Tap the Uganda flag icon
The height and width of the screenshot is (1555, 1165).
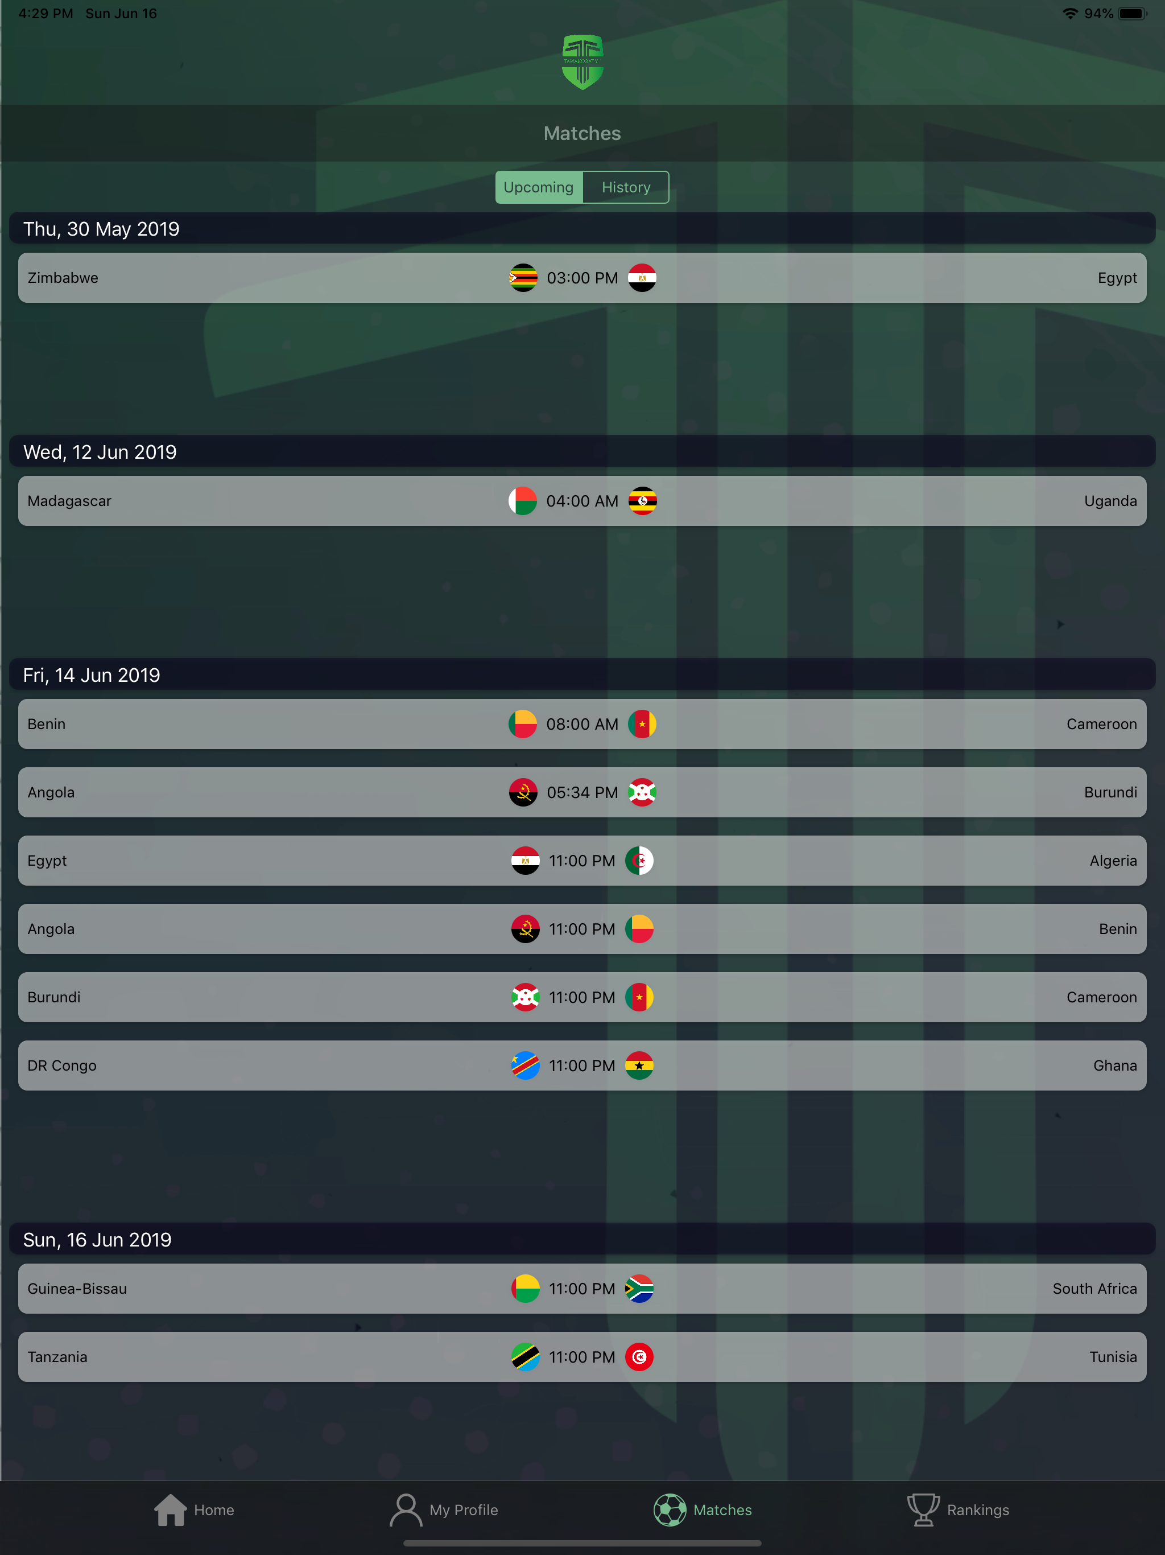(x=642, y=501)
